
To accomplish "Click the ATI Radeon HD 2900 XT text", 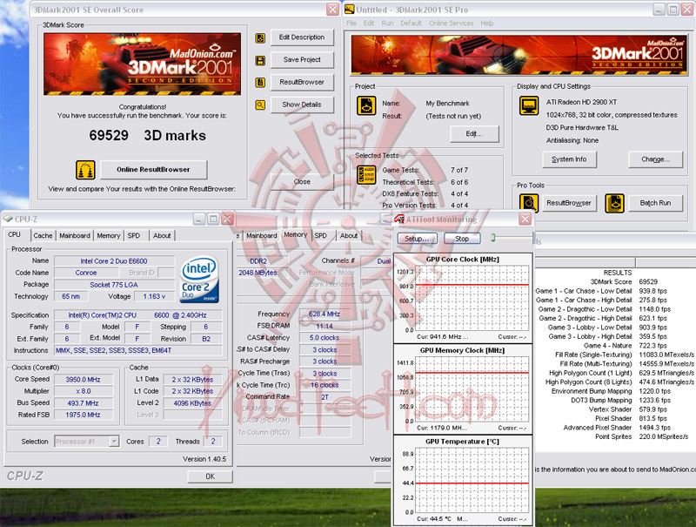I will (581, 102).
